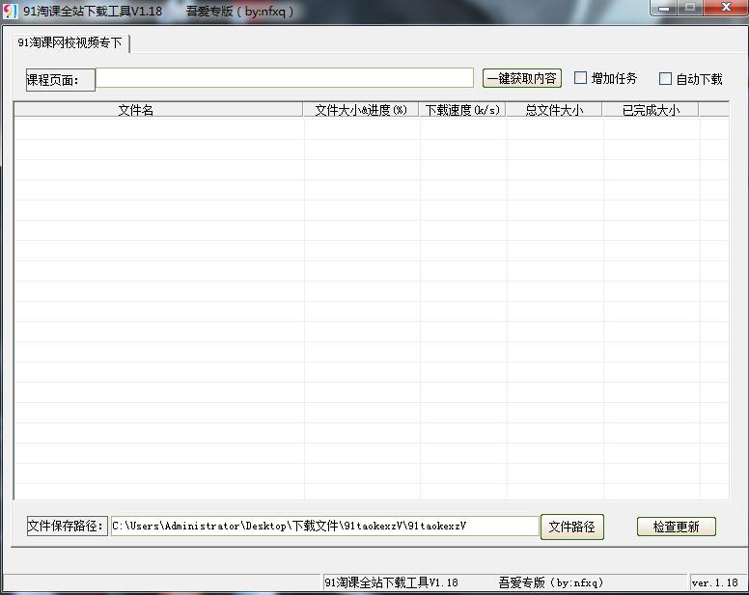The width and height of the screenshot is (749, 595).
Task: Click the 文件大小&进度(%) column header
Action: (361, 110)
